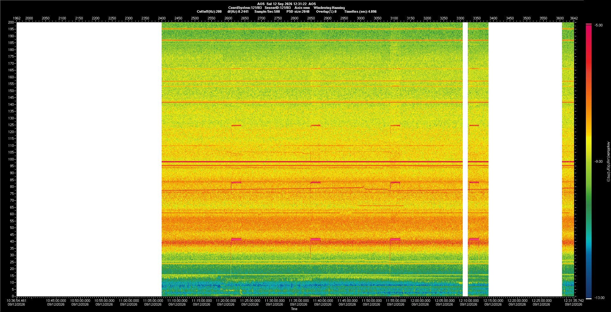Click the -9.00 colorbar tick label
Viewport: 611px width, 312px height.
point(599,161)
